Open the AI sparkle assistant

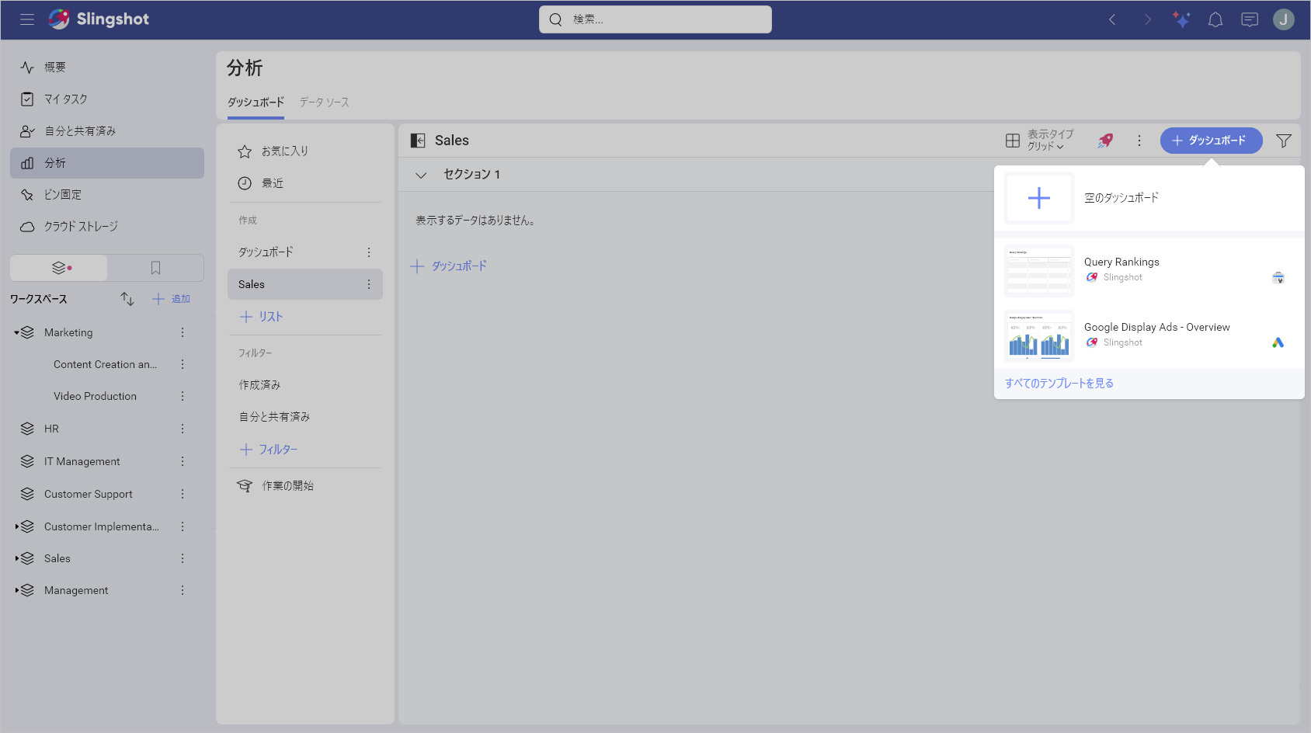1181,19
